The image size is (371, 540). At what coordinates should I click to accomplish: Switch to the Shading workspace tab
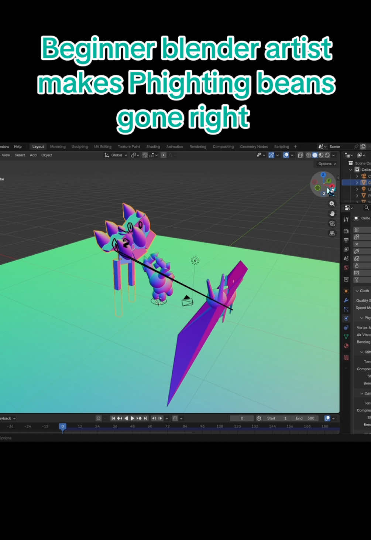pos(153,147)
